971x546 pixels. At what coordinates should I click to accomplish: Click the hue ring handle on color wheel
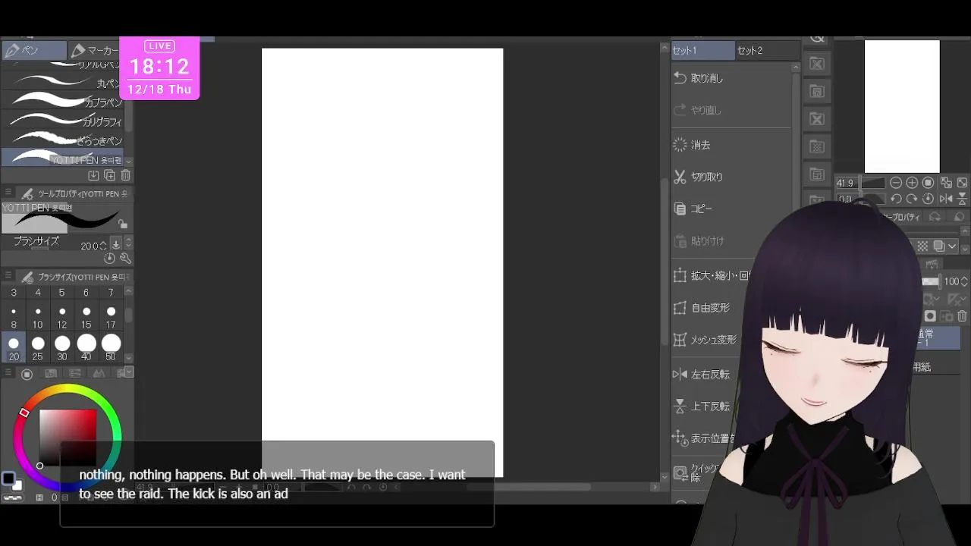(x=24, y=413)
